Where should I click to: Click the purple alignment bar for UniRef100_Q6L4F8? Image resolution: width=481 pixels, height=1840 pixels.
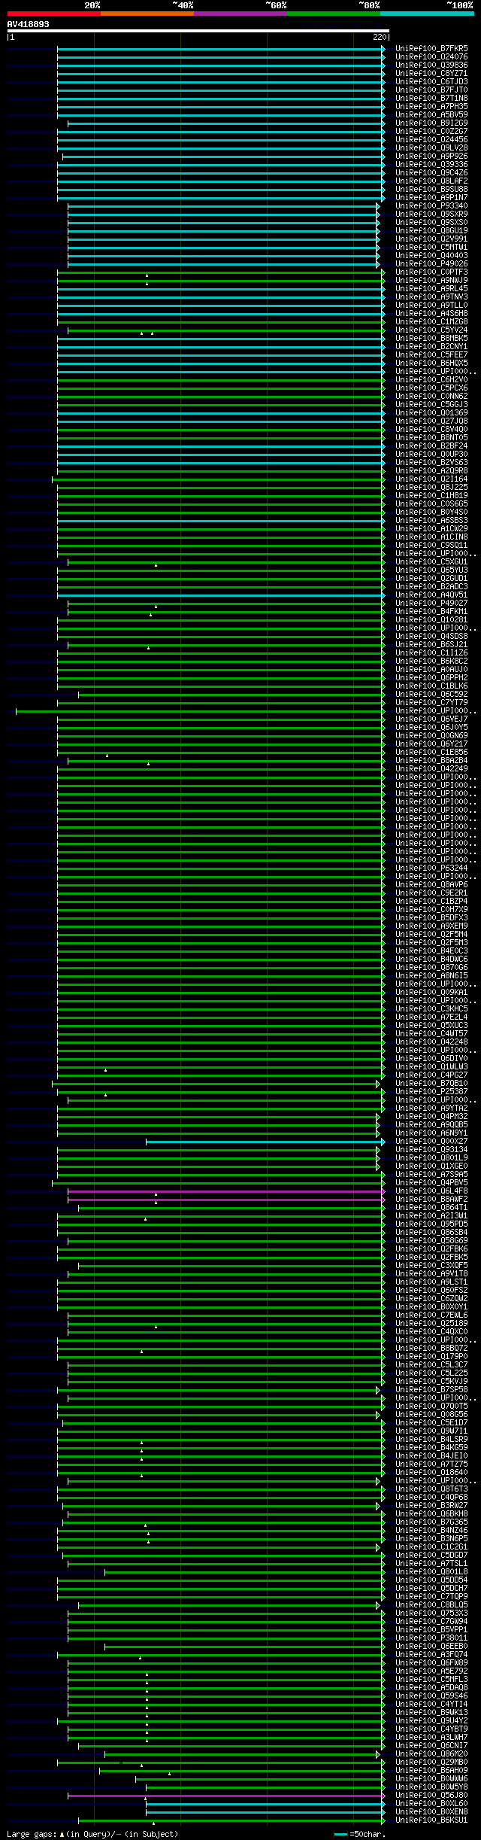[225, 1191]
